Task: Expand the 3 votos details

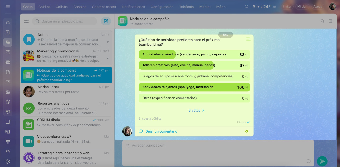Action: [x=197, y=111]
